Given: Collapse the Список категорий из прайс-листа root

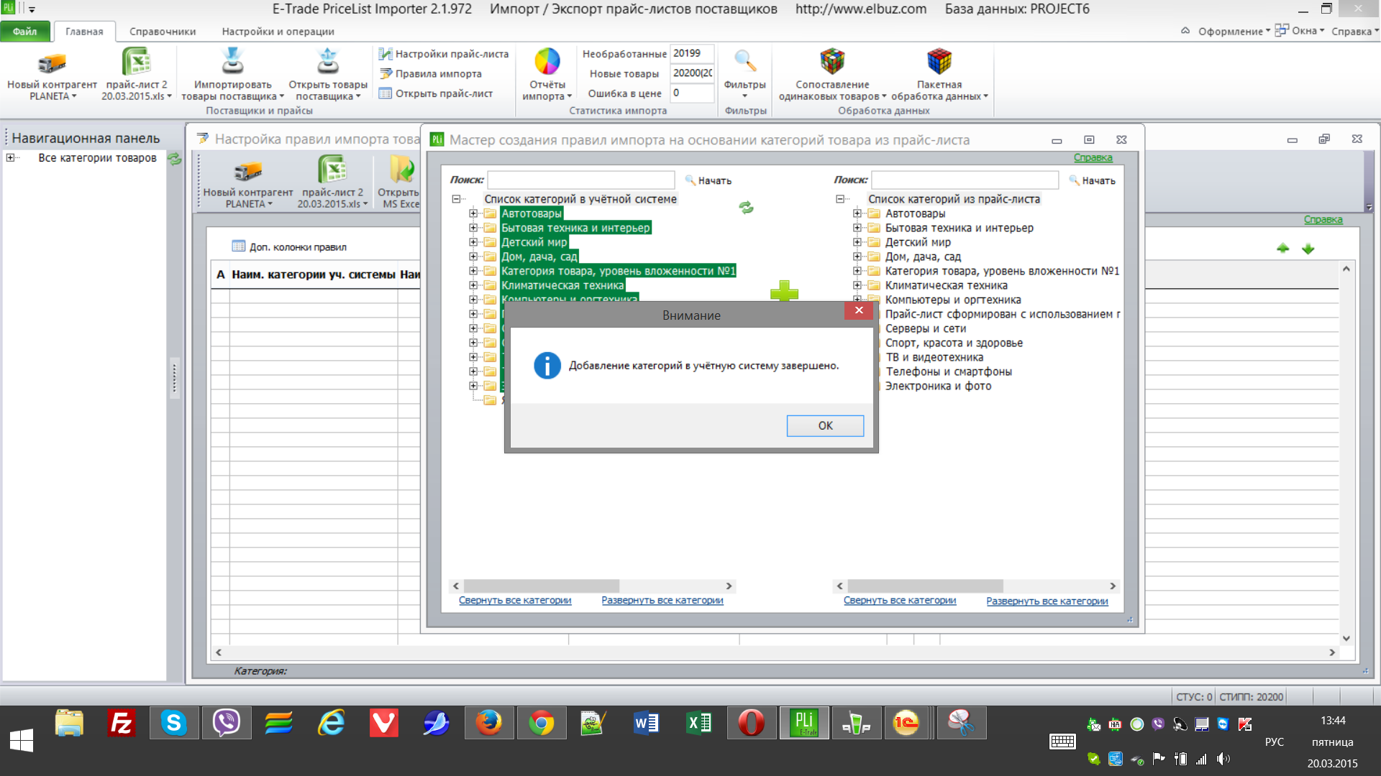Looking at the screenshot, I should pyautogui.click(x=840, y=199).
